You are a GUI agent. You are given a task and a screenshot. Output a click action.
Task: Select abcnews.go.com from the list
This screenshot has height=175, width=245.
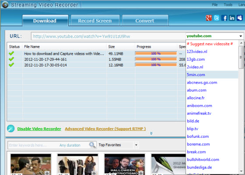pyautogui.click(x=202, y=83)
